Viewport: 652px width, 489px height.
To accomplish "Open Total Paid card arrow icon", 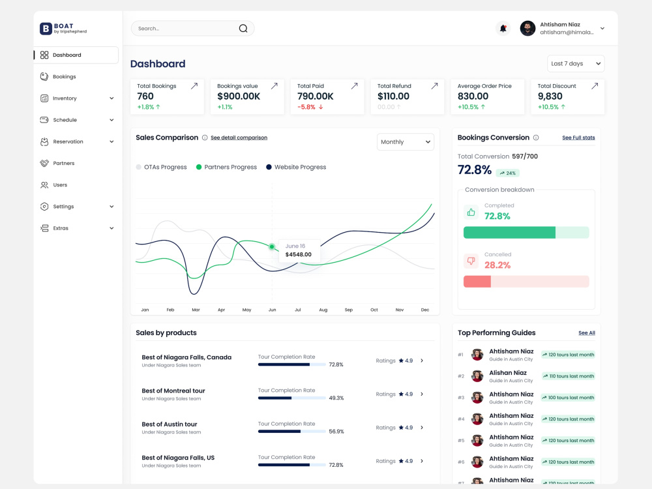I will point(354,85).
